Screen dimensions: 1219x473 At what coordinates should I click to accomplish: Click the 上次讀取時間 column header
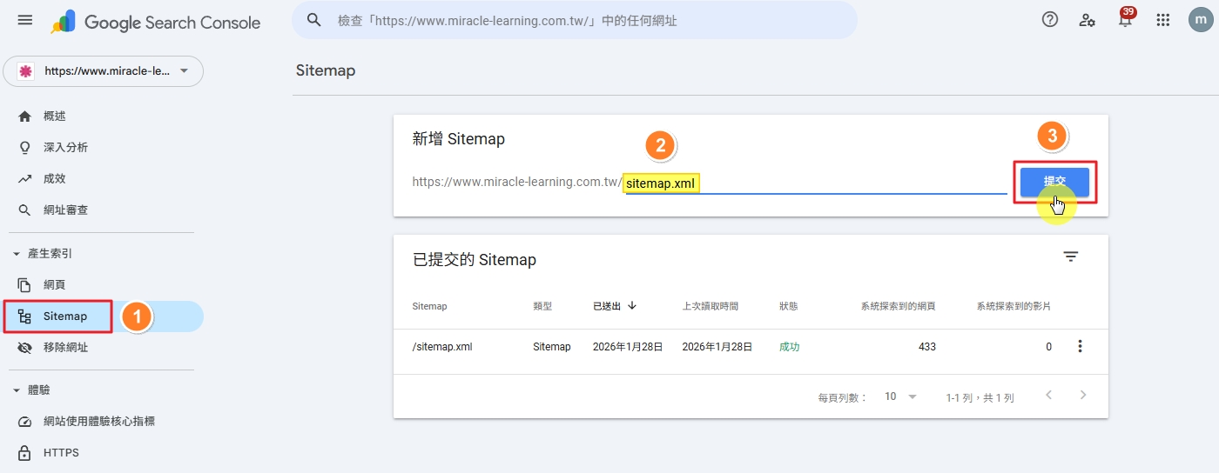pyautogui.click(x=711, y=306)
